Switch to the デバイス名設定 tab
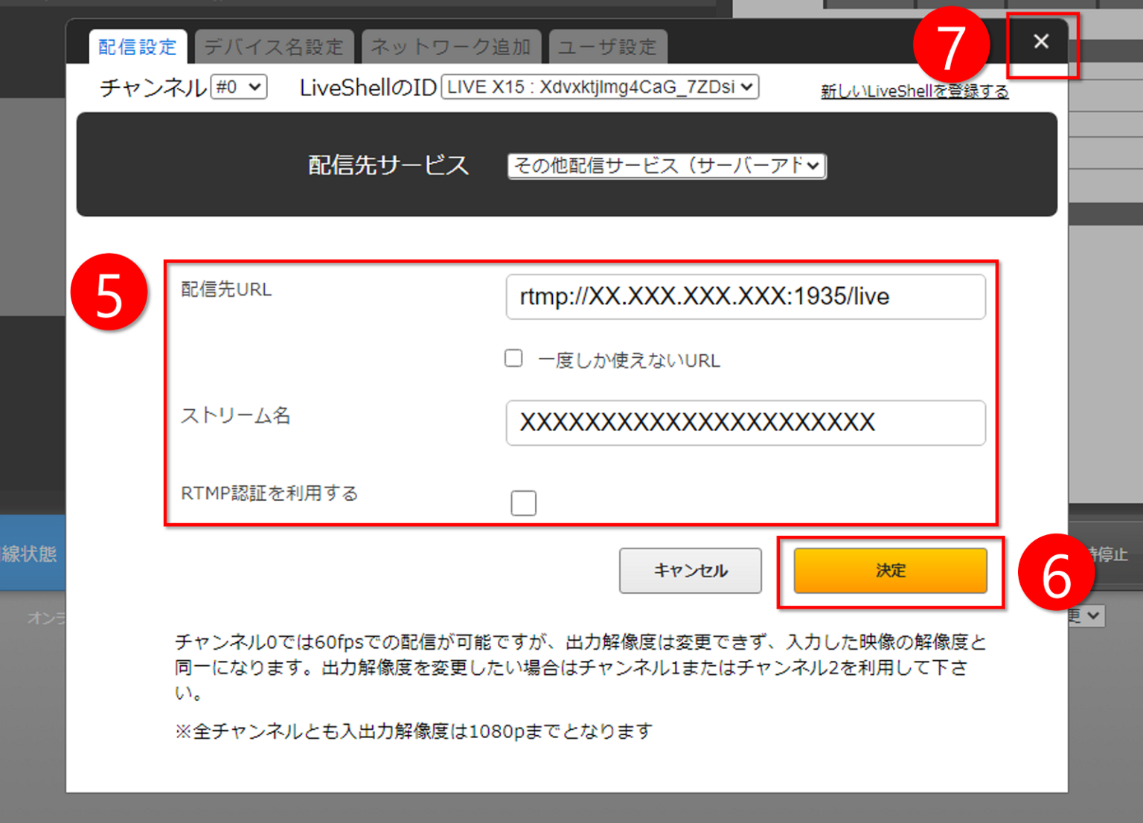Image resolution: width=1143 pixels, height=823 pixels. (274, 46)
